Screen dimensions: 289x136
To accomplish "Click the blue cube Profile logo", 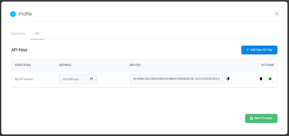I will (x=13, y=14).
